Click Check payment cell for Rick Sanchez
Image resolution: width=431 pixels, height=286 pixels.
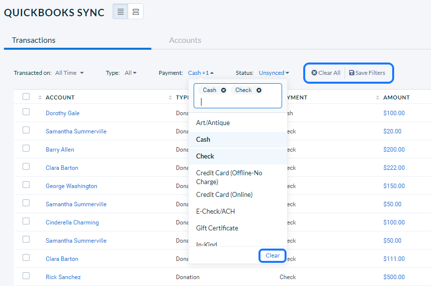coord(287,277)
